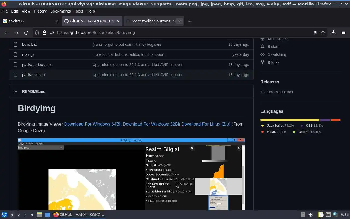Bookmark this page with the star icon
Screen dimensions: 350x219
323,33
